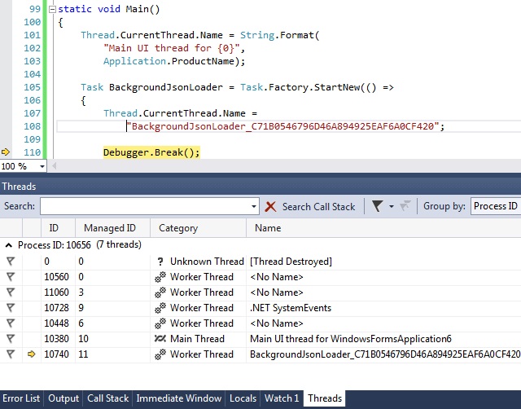This screenshot has height=409, width=521.
Task: Click the greyed flagged-threads icon beside the filter
Action: [405, 206]
